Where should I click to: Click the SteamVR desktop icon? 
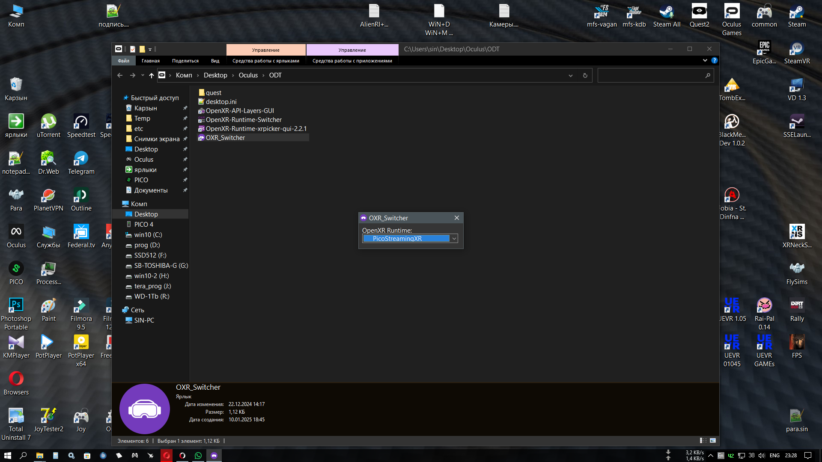797,53
